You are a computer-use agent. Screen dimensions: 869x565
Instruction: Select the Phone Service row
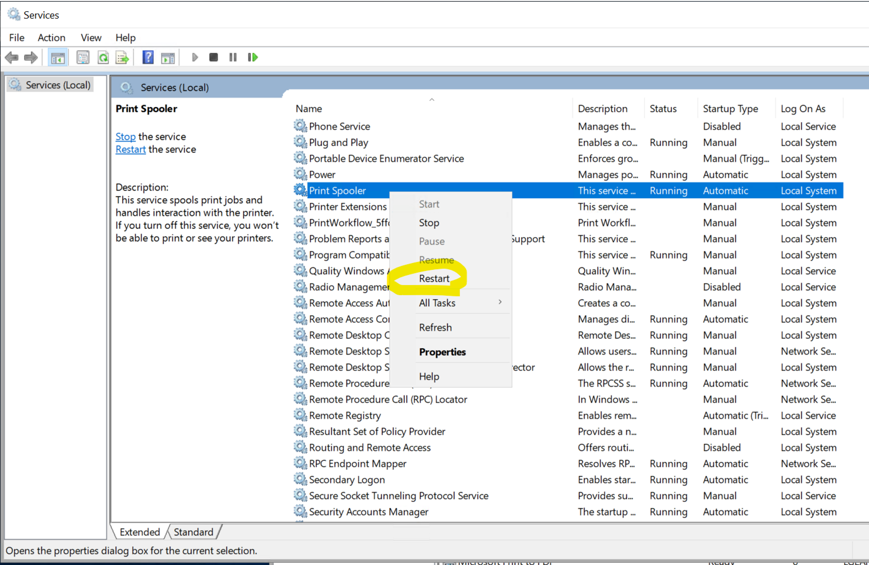pos(568,126)
